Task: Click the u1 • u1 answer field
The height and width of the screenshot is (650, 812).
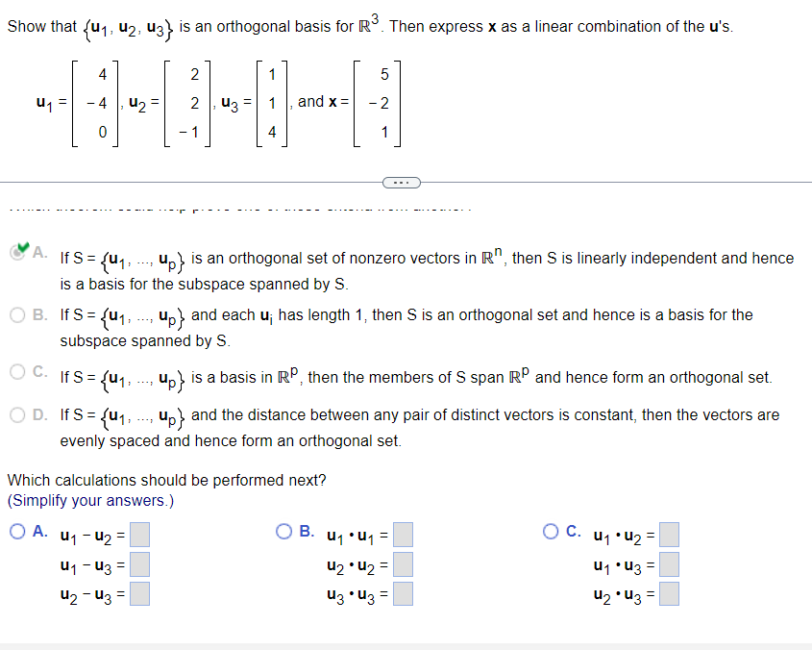Action: pyautogui.click(x=402, y=535)
